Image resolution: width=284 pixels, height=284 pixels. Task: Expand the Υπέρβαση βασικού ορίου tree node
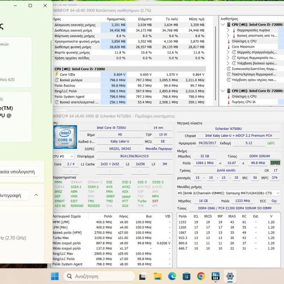[x=228, y=63]
